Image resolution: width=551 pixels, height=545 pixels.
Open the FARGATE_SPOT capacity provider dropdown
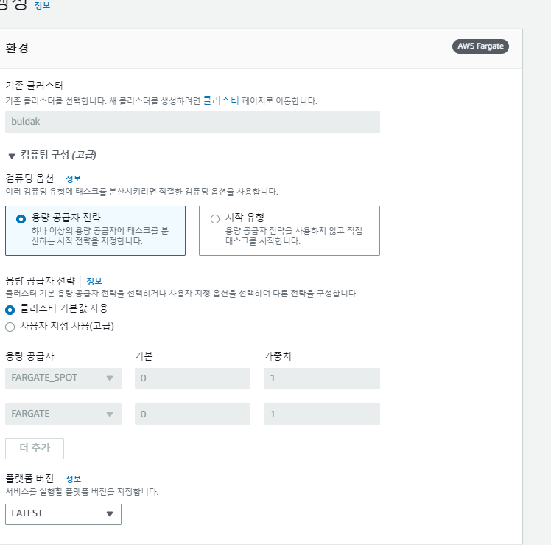63,378
